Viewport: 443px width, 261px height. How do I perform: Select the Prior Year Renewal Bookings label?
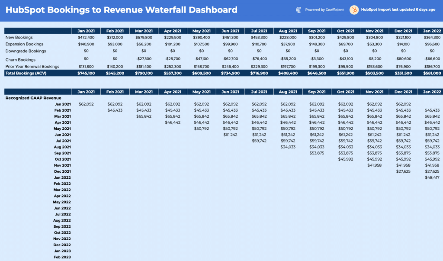click(x=32, y=67)
